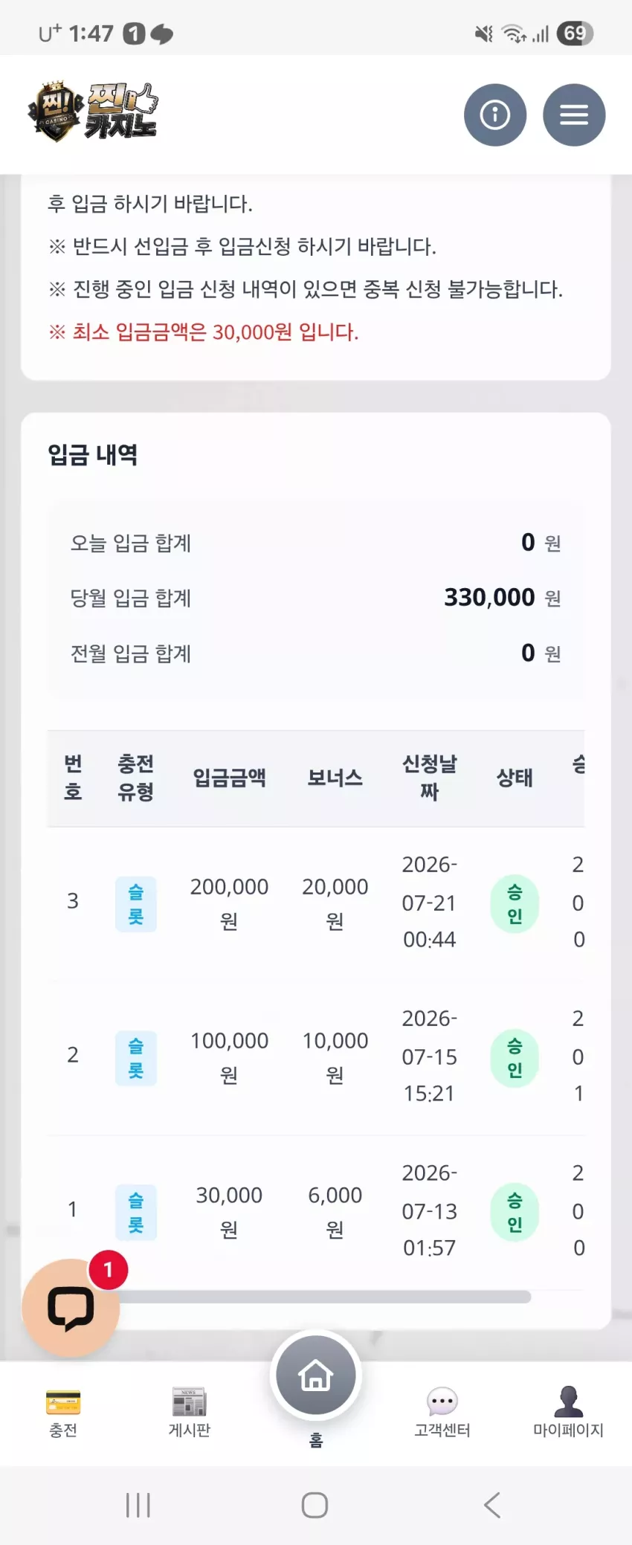Click the 입금금액 column header
The image size is (632, 1545).
[x=229, y=778]
